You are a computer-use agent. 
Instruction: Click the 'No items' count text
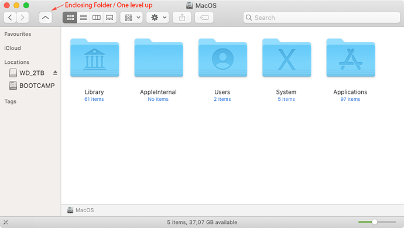click(x=158, y=99)
